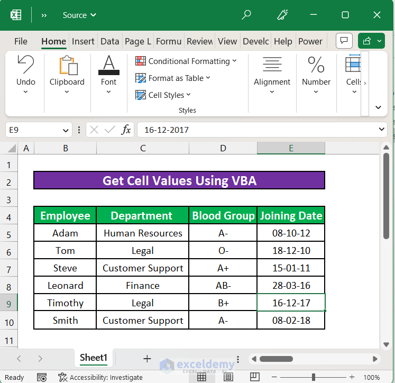Click the search magnifier in title bar
Screen dimensions: 395x383
point(246,15)
